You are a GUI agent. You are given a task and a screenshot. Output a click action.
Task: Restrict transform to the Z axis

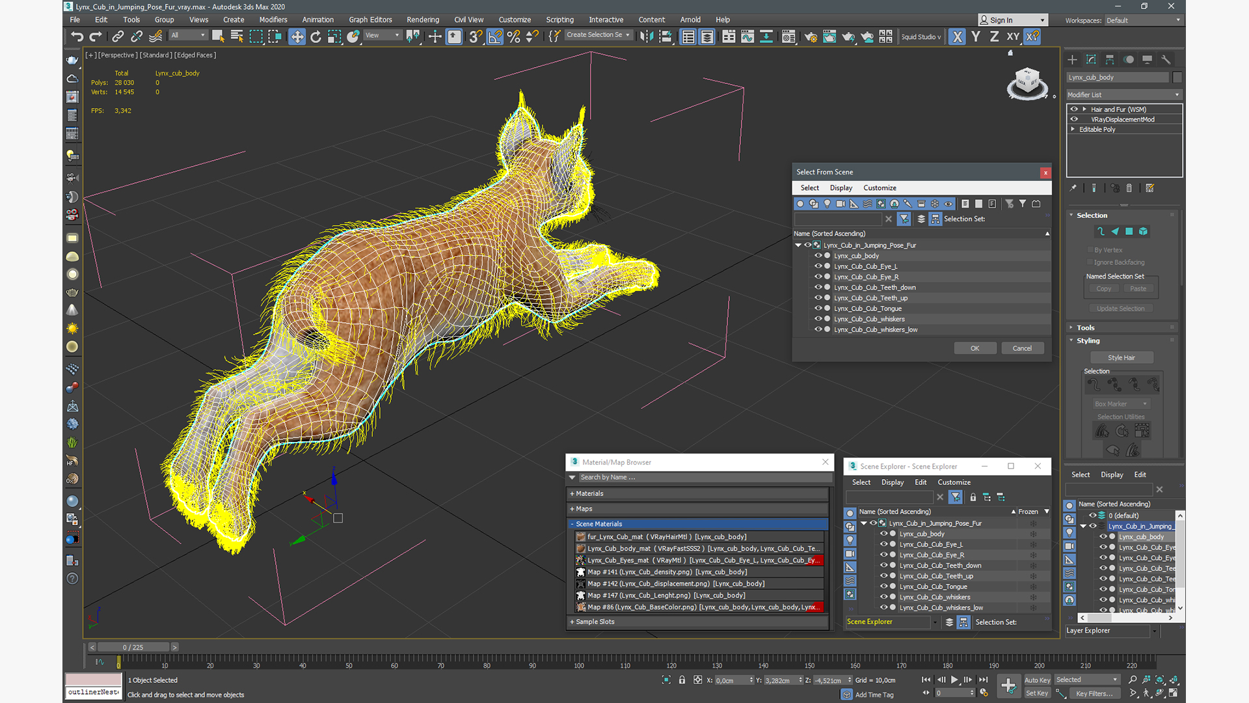tap(994, 37)
